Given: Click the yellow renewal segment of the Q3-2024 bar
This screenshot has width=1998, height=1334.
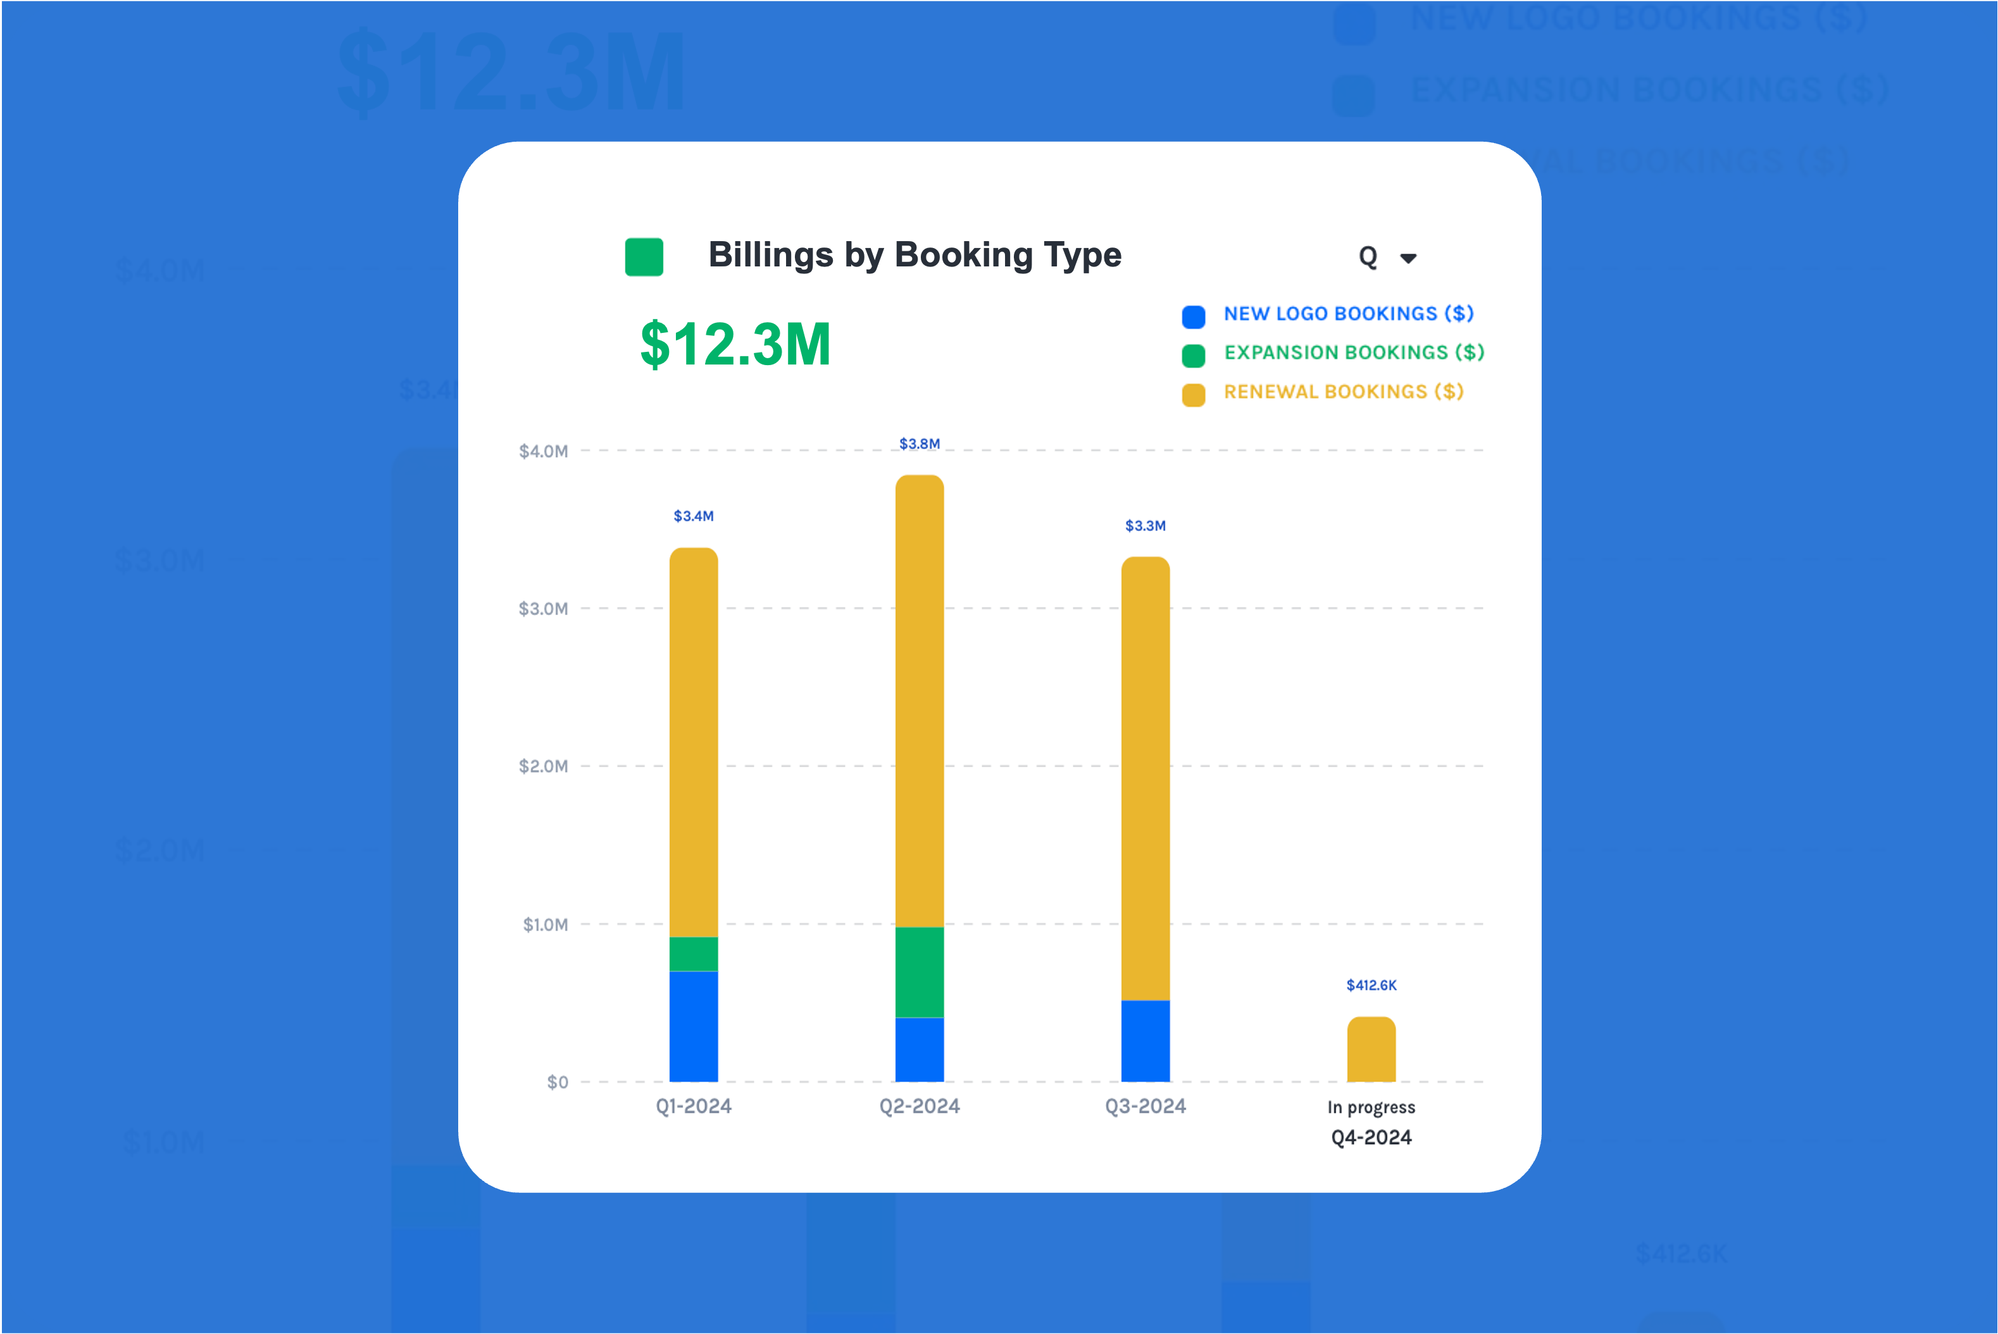Looking at the screenshot, I should pyautogui.click(x=1145, y=778).
